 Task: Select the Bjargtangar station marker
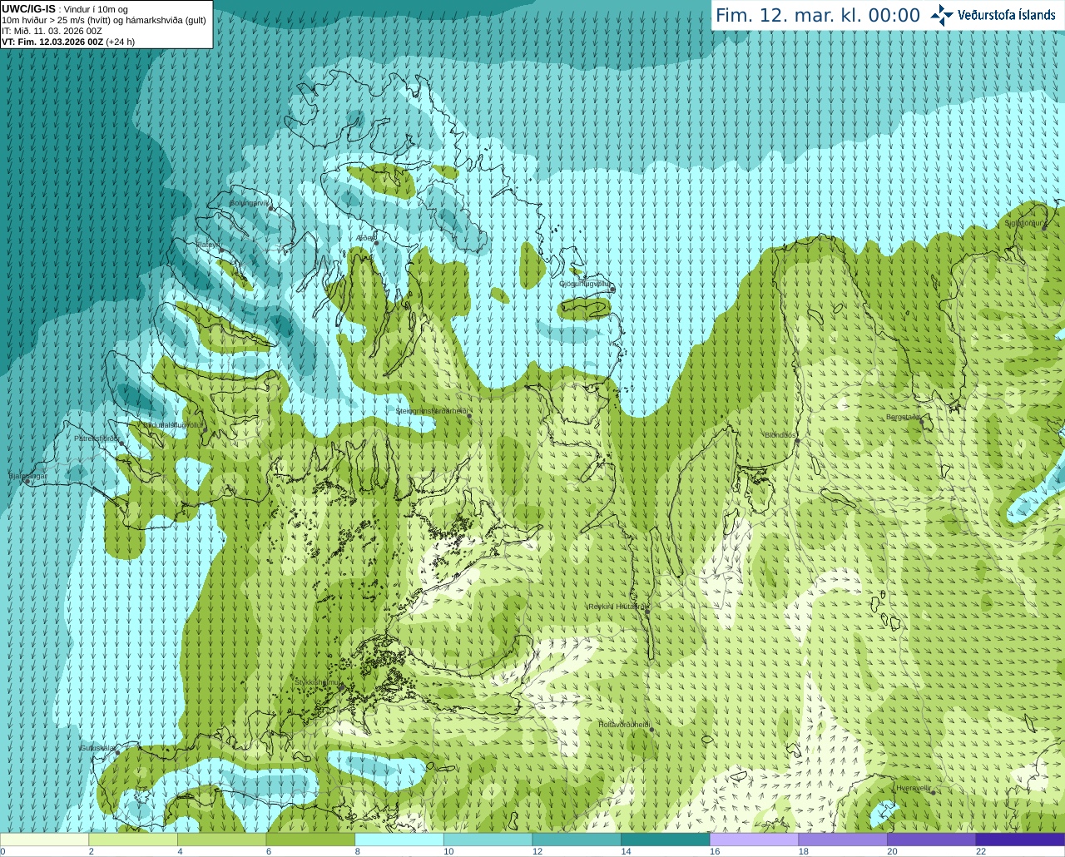27,482
